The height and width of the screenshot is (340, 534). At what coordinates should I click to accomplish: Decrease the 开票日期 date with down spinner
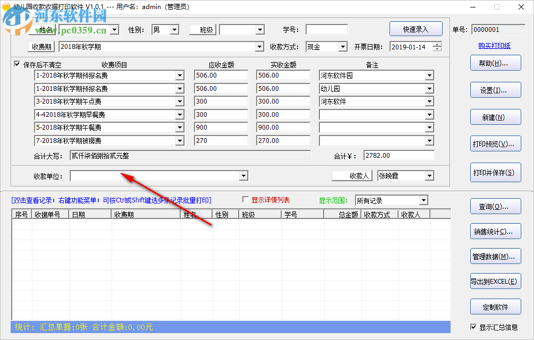(x=437, y=49)
